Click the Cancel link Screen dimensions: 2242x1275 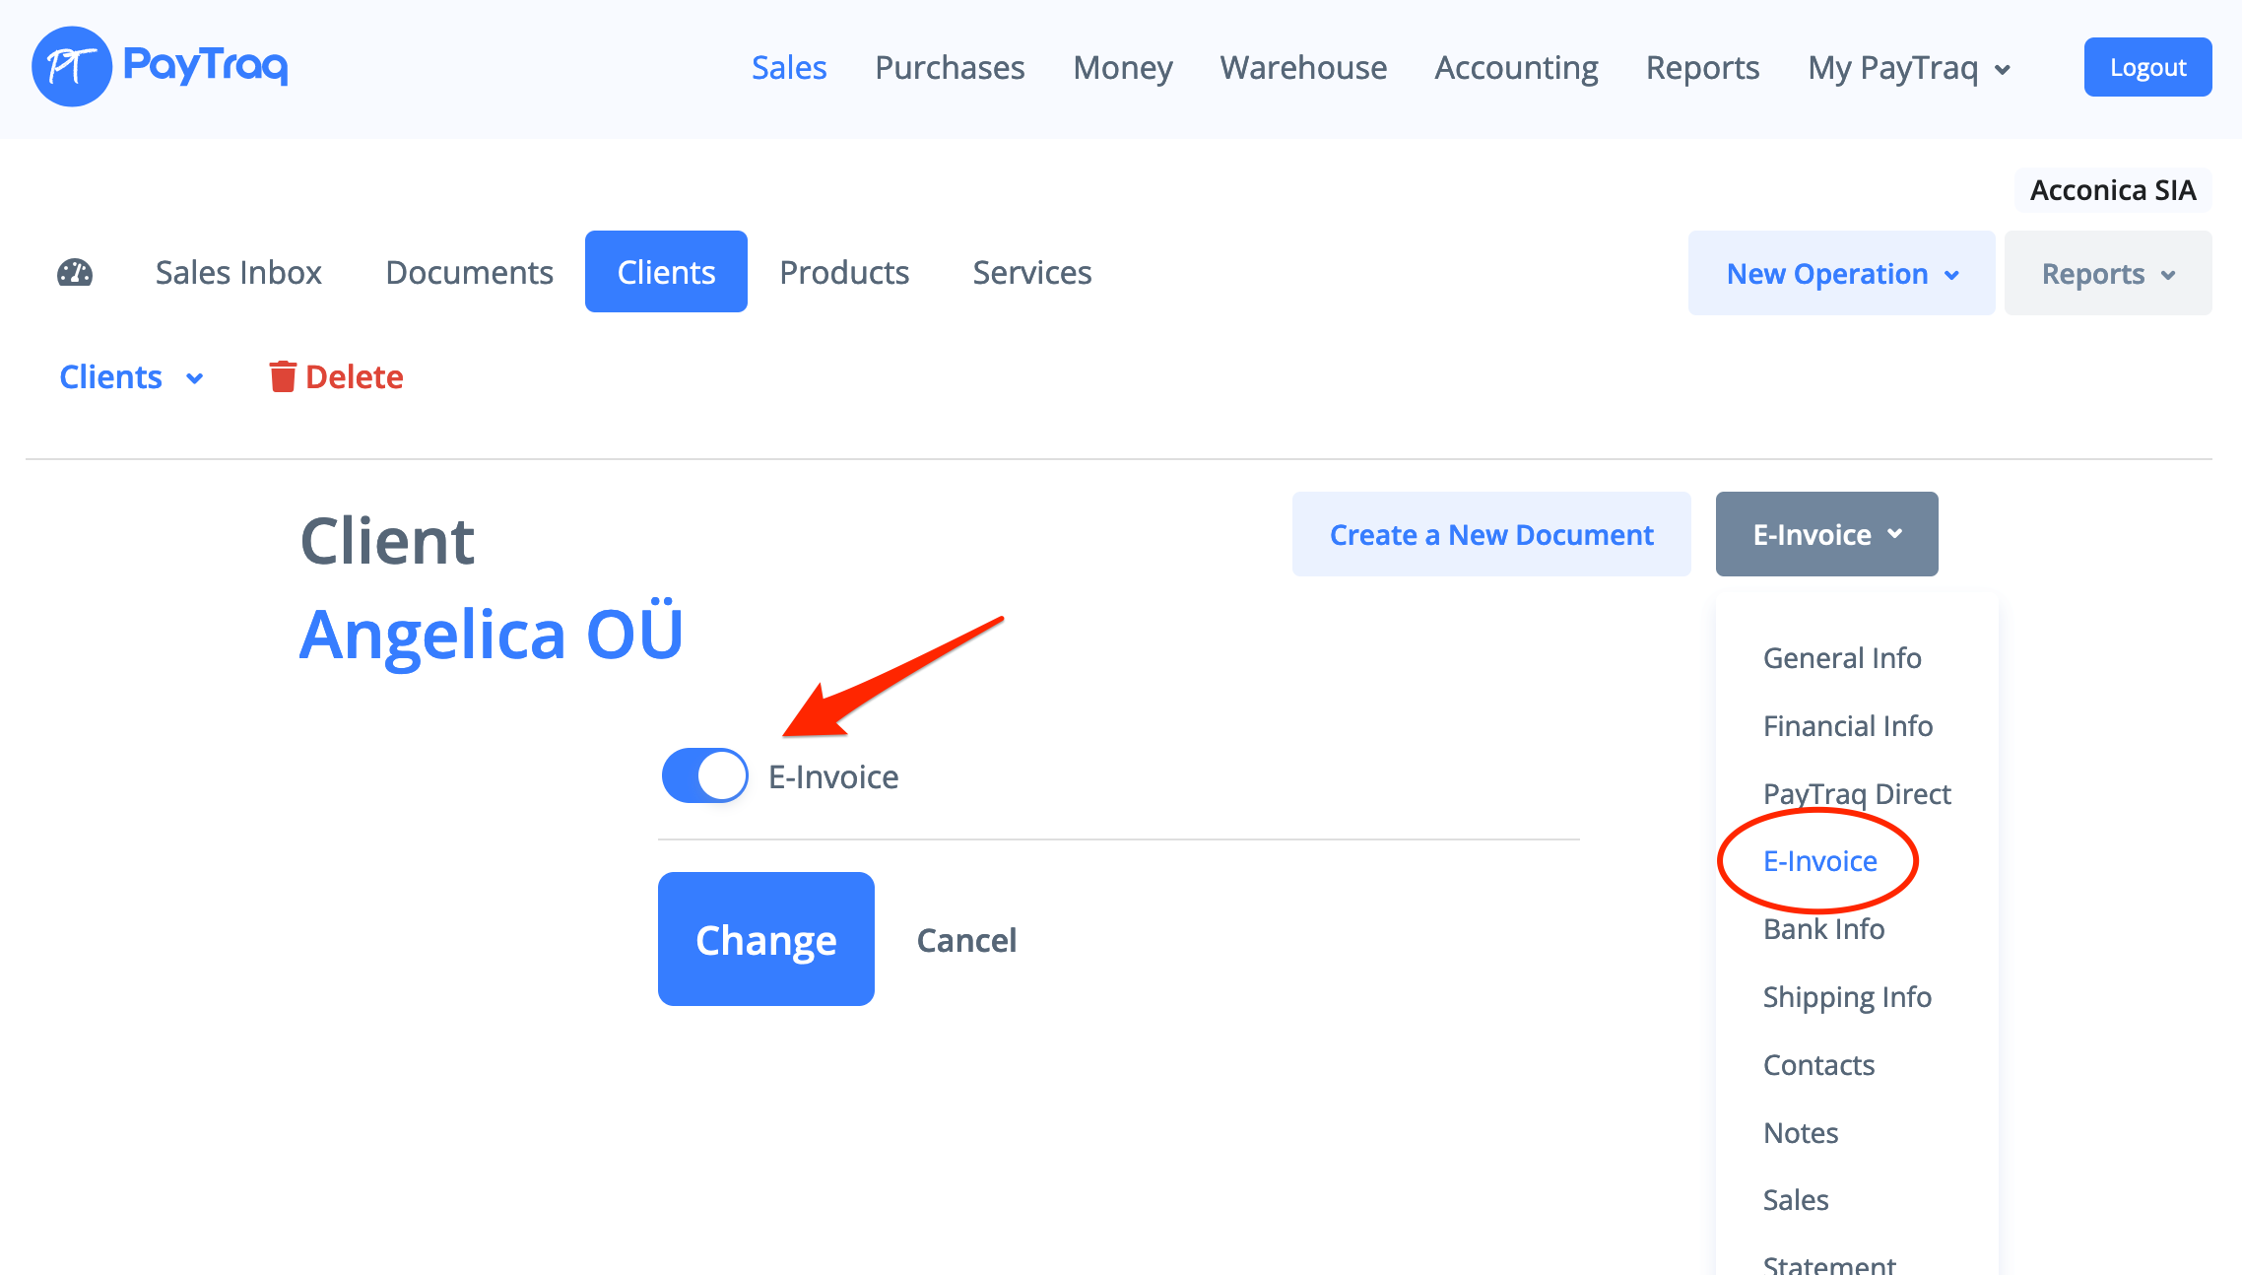point(966,940)
